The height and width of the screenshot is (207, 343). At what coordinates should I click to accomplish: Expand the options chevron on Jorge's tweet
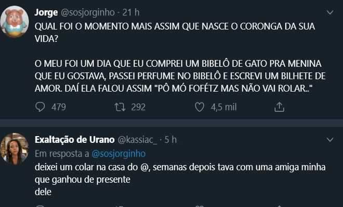(x=329, y=12)
